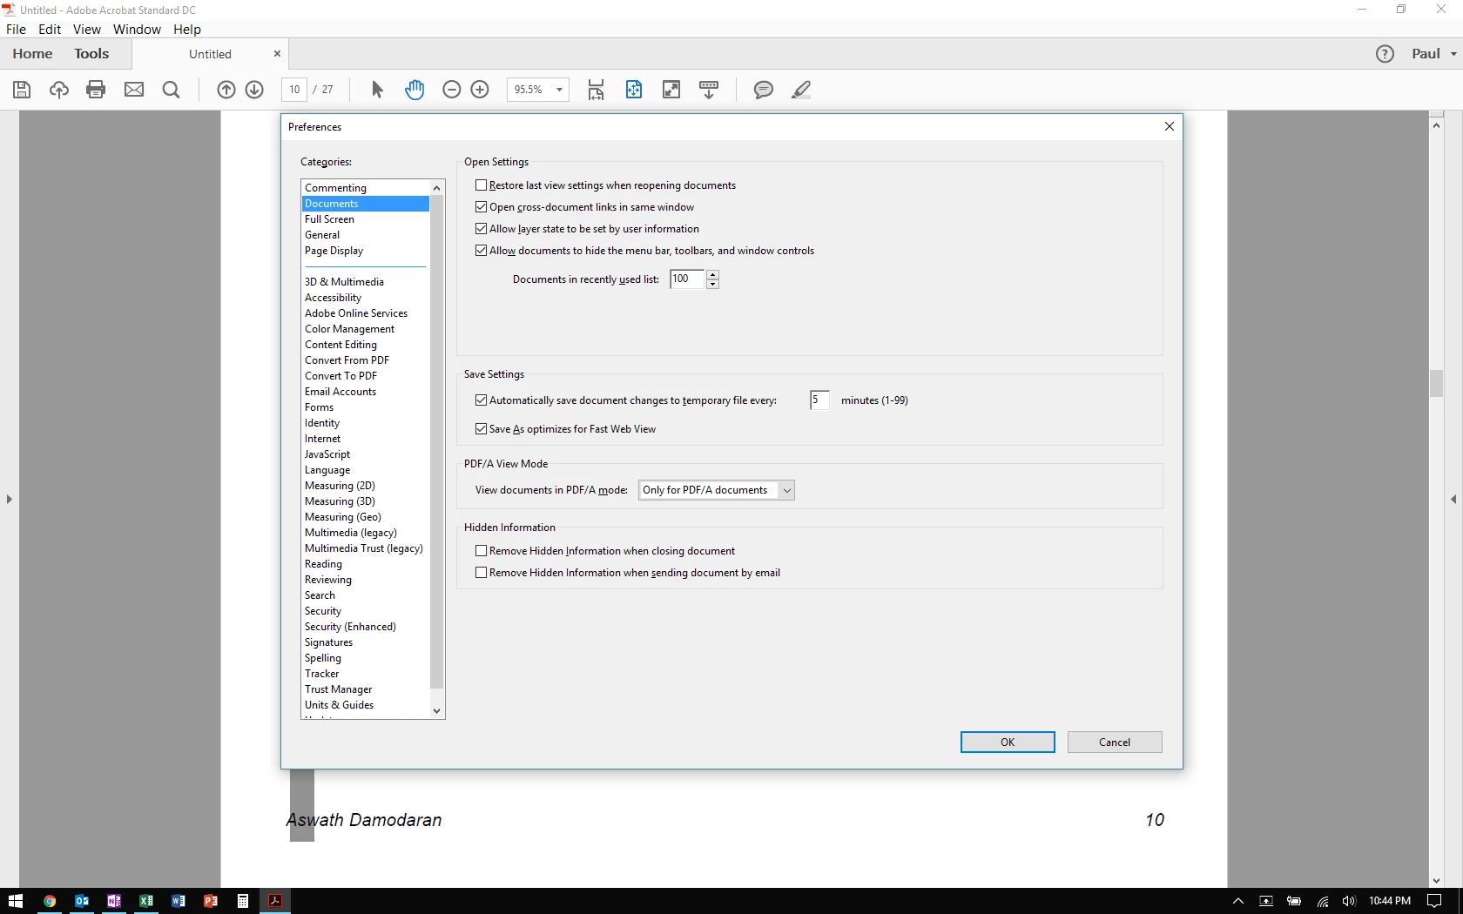Click the Send by email envelope icon
Image resolution: width=1463 pixels, height=914 pixels.
pos(134,90)
